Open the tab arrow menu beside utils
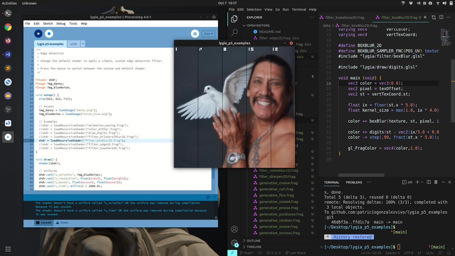This screenshot has width=455, height=256. (83, 44)
